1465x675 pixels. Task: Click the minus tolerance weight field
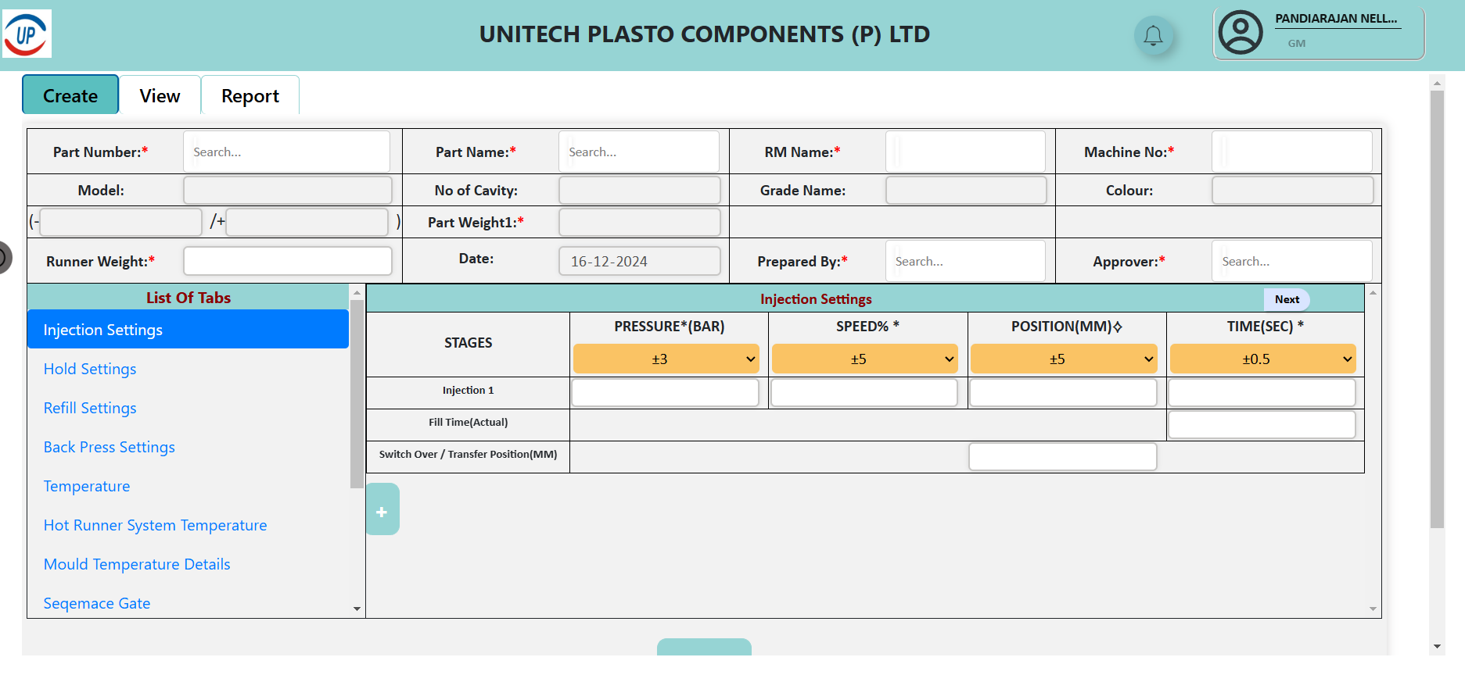click(121, 222)
